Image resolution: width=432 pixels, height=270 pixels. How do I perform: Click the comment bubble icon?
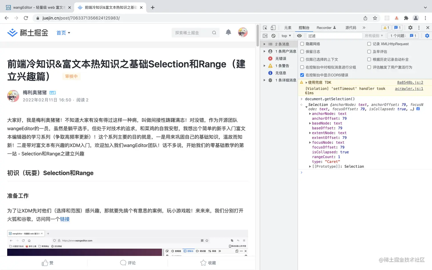click(x=123, y=263)
